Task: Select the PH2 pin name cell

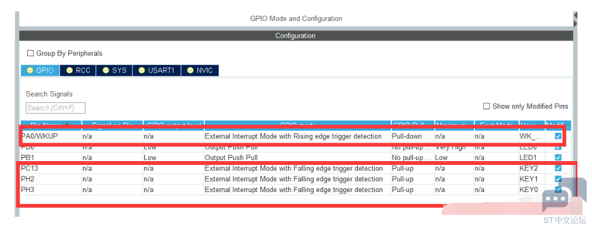Action: [x=51, y=179]
